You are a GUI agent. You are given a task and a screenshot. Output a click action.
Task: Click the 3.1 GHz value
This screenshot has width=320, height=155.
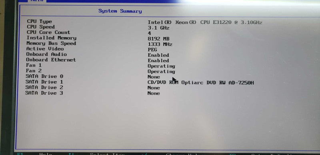pyautogui.click(x=158, y=28)
